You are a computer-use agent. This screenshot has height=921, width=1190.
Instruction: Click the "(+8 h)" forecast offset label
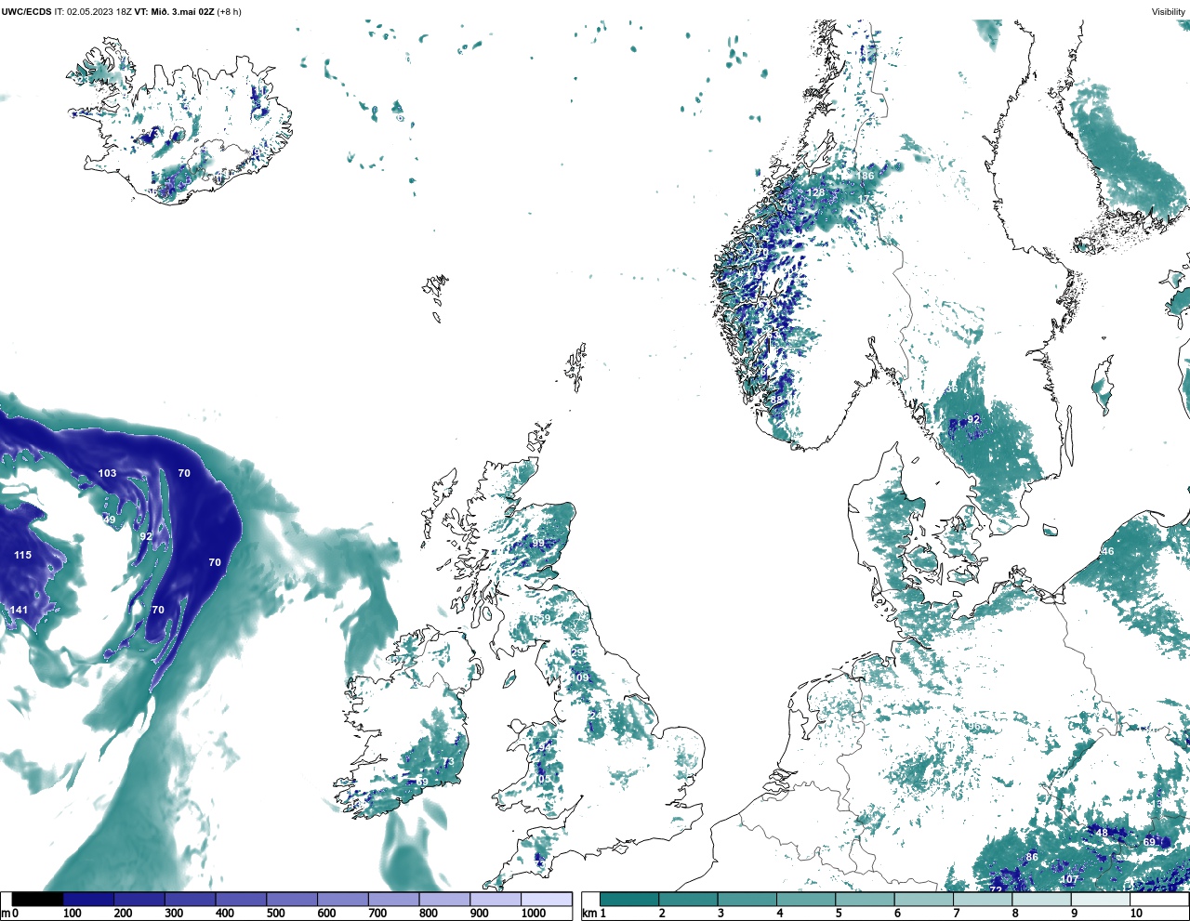230,12
